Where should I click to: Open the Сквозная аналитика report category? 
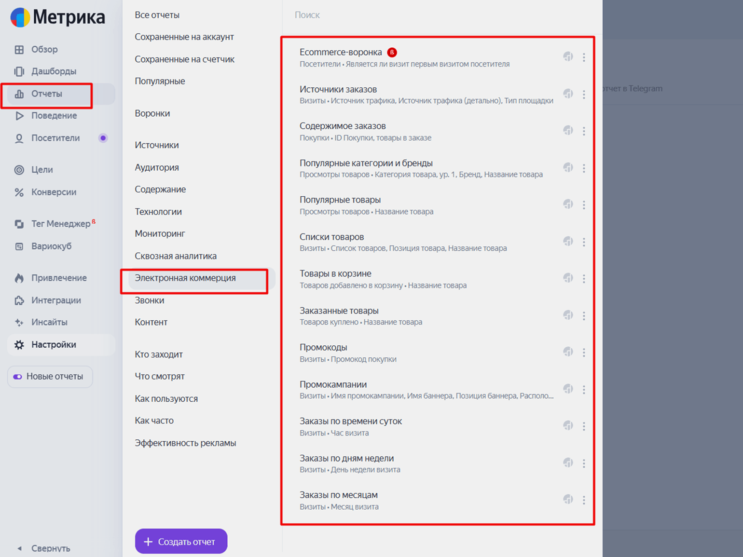point(176,256)
